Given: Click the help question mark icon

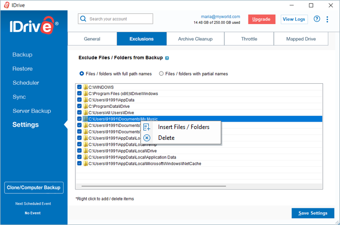Looking at the screenshot, I should 317,19.
